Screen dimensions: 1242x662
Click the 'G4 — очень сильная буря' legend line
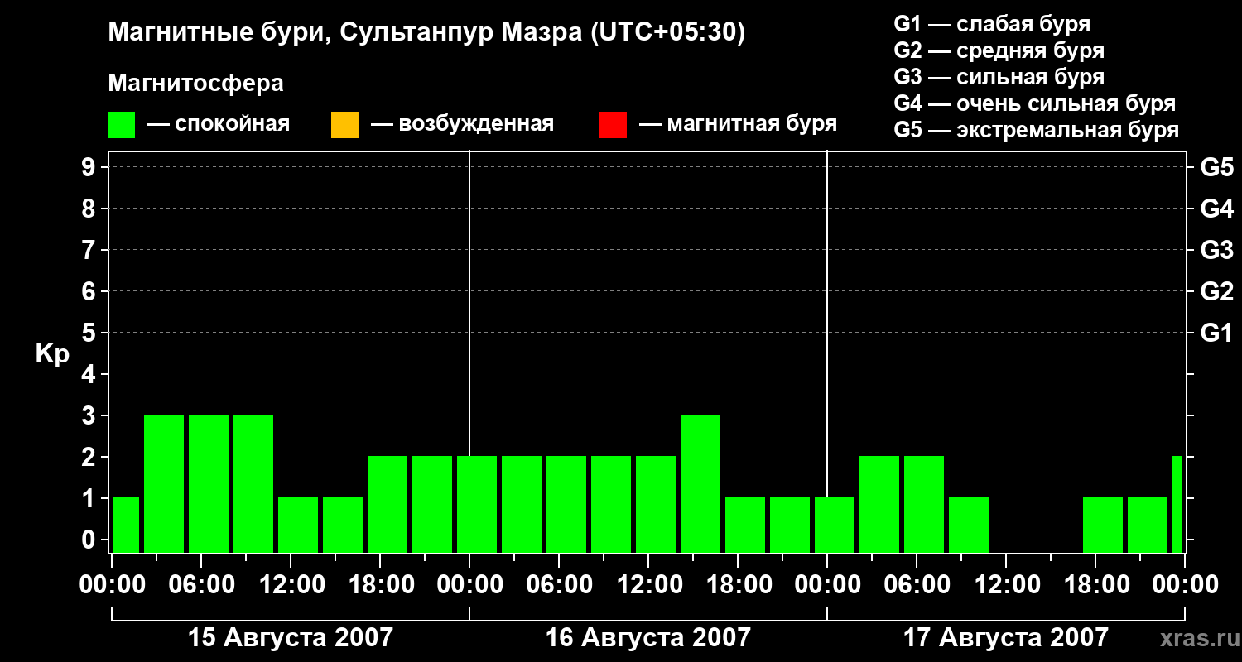[1035, 103]
